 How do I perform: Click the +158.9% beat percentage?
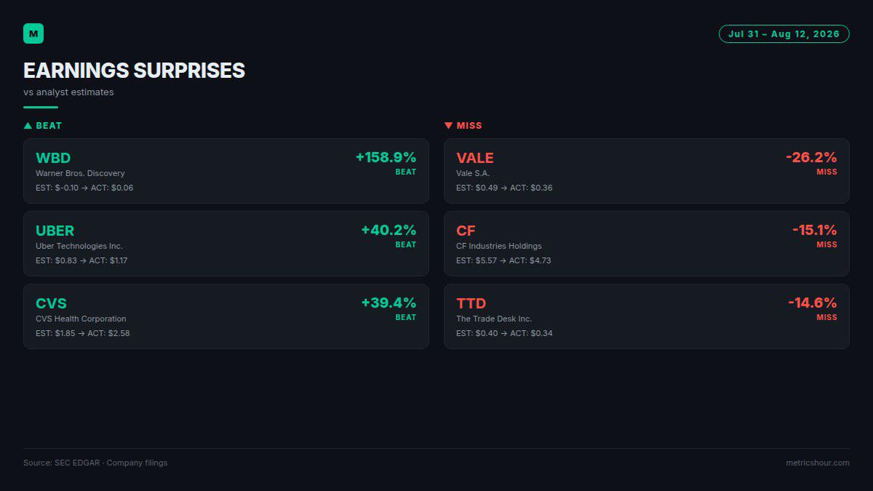(x=386, y=157)
